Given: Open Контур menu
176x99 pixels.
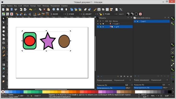Looking at the screenshot, I should point(33,6).
